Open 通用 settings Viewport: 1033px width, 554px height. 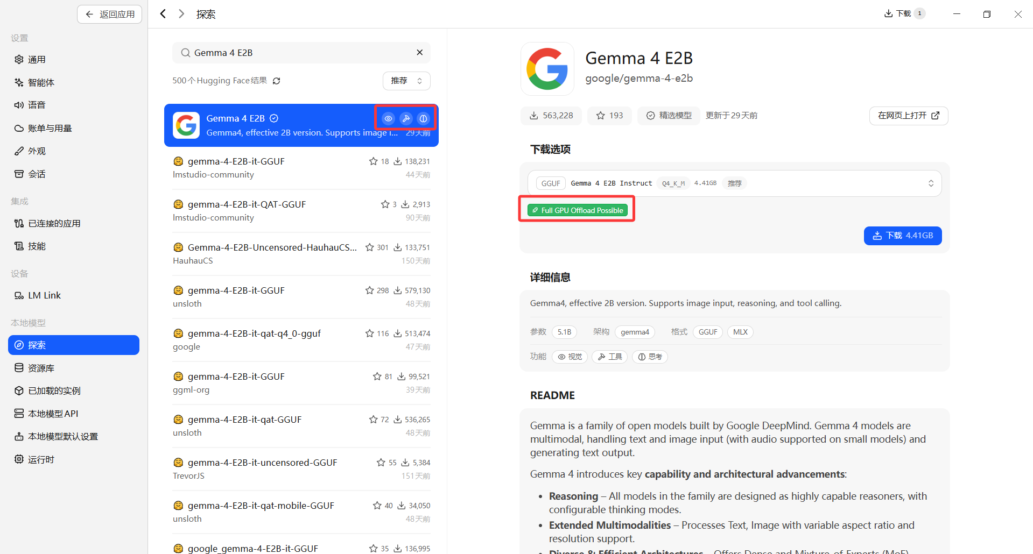[74, 60]
